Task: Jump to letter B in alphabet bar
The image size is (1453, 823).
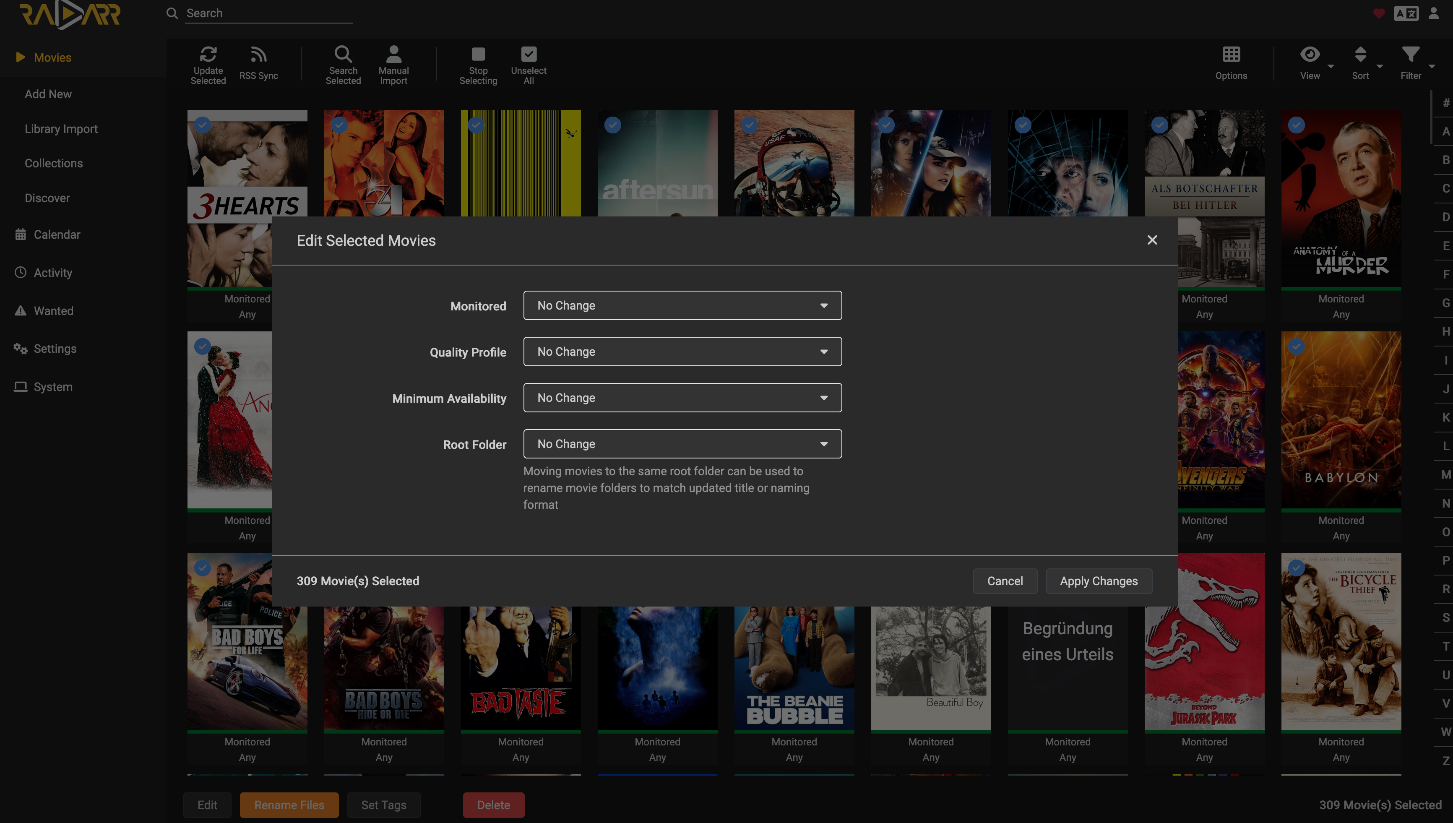Action: [x=1445, y=159]
